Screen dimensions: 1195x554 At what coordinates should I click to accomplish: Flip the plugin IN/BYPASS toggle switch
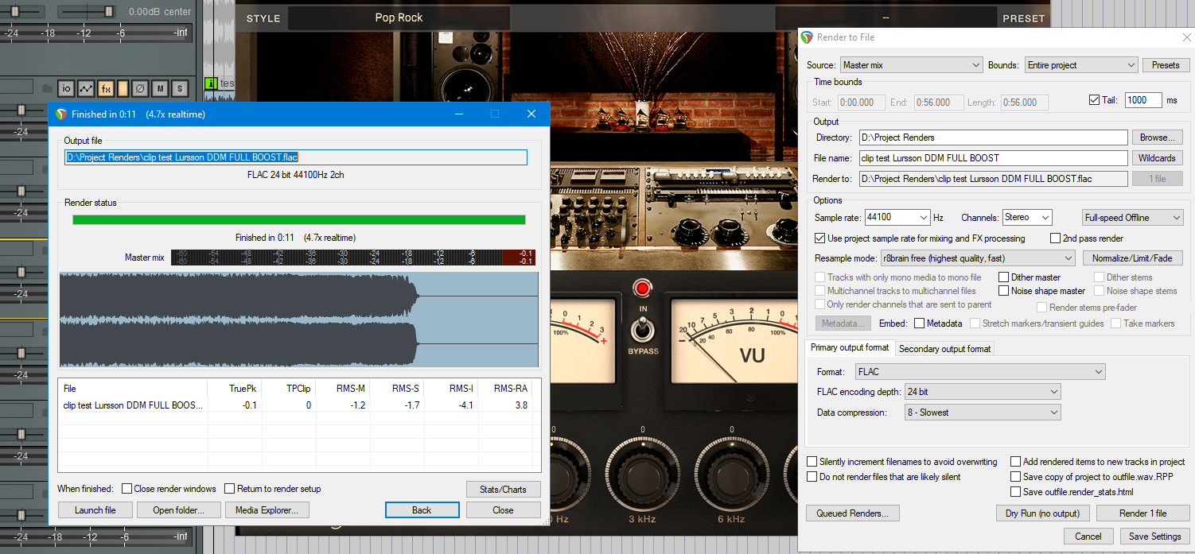pyautogui.click(x=642, y=328)
